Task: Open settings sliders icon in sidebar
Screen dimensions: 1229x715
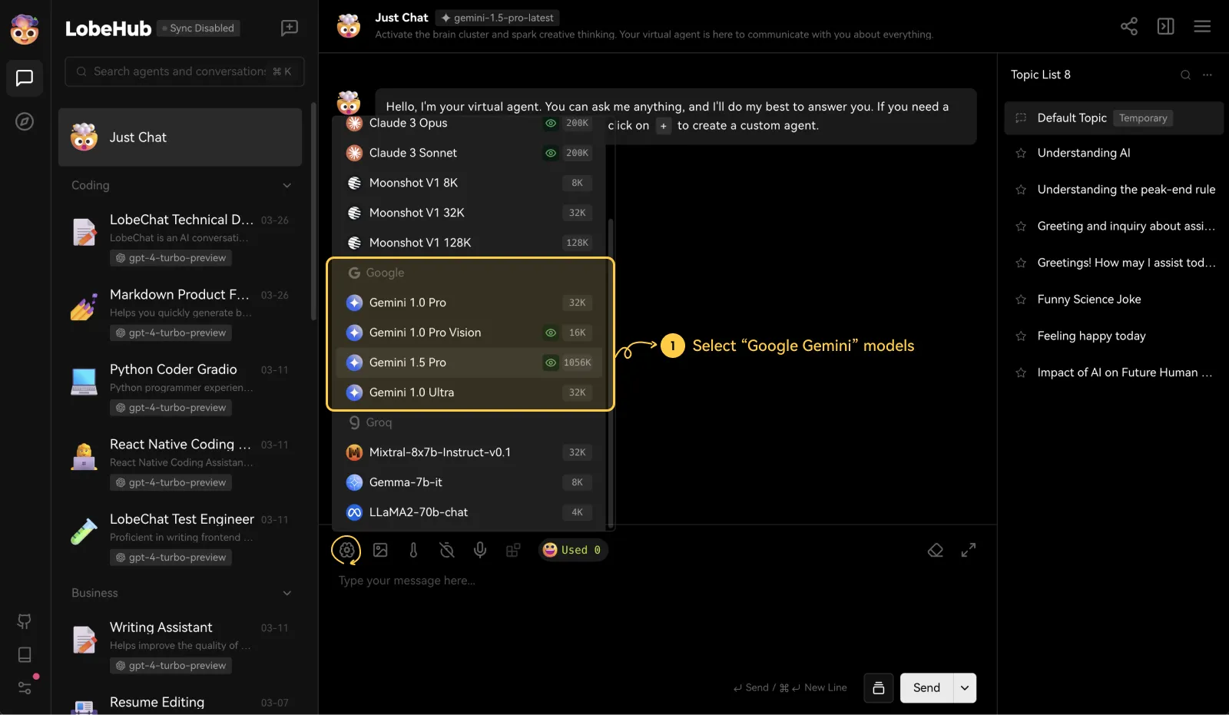Action: pyautogui.click(x=25, y=687)
